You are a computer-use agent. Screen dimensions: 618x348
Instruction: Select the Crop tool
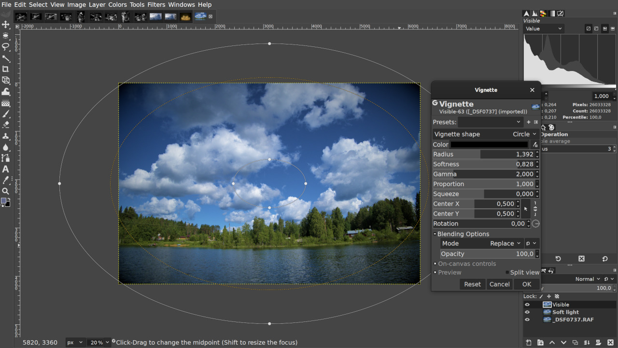[x=6, y=69]
